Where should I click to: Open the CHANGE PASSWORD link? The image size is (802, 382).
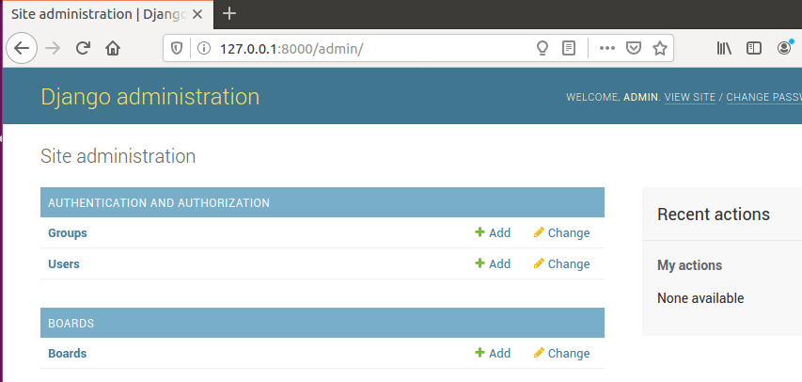(x=763, y=97)
